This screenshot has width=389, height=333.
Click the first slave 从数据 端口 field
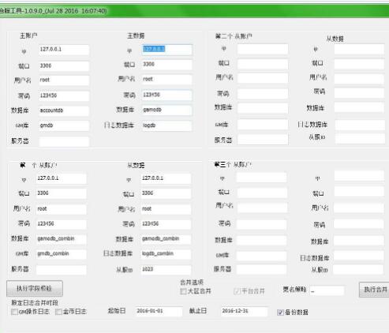[x=166, y=193]
